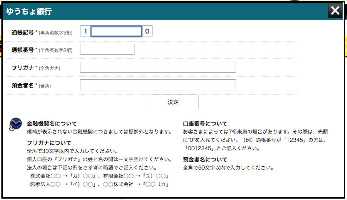347x200 pixels.
Task: Click the 口座番号について heading
Action: click(205, 124)
